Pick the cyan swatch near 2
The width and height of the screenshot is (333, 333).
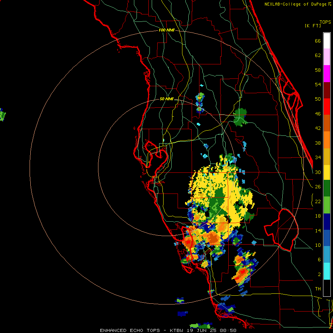pos(327,271)
